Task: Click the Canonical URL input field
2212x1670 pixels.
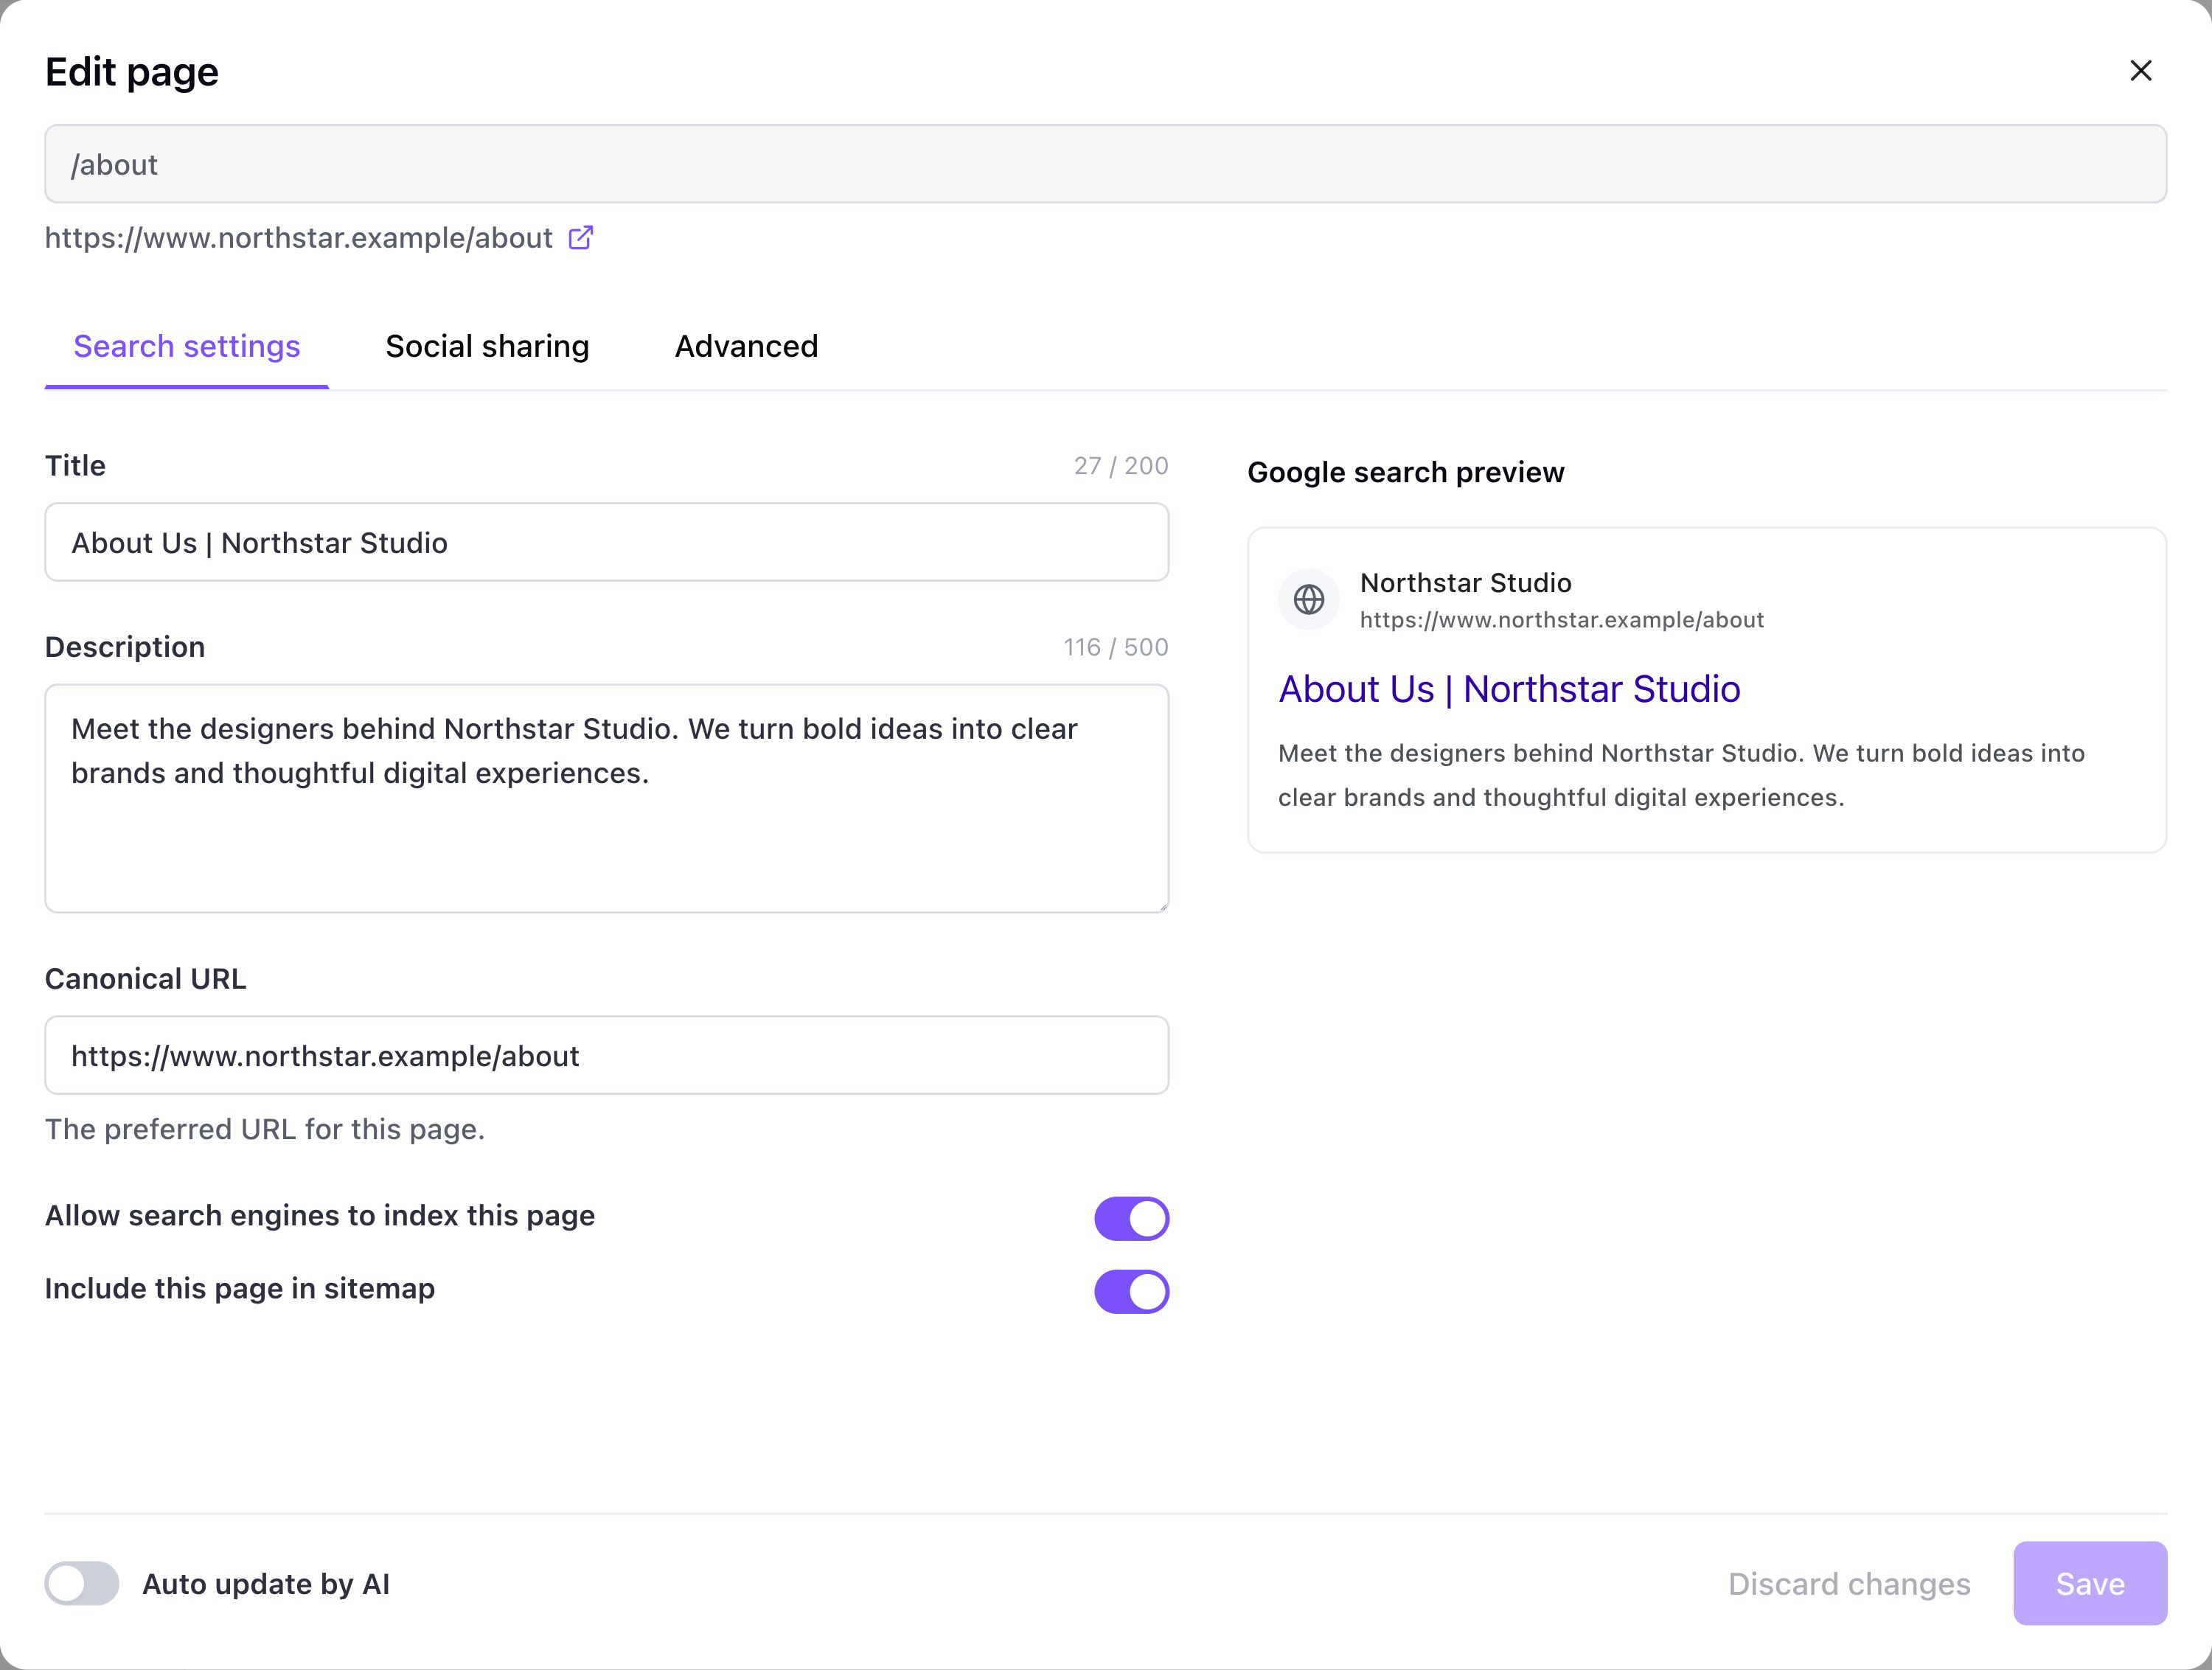Action: [x=606, y=1055]
